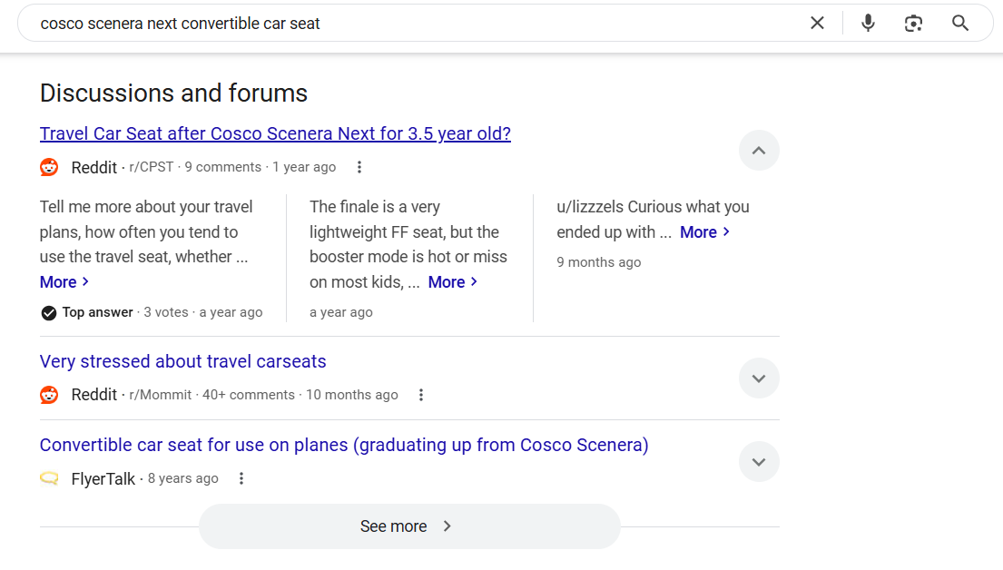Expand the FlyerTalk convertible car seat result

click(x=759, y=462)
